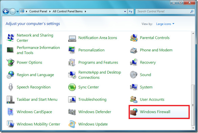This screenshot has height=133, width=198.
Task: Click the scrollbar down arrow
Action: click(x=193, y=128)
